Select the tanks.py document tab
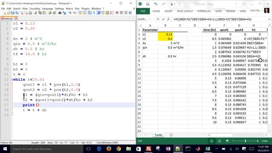272x153 pixels. point(8,18)
